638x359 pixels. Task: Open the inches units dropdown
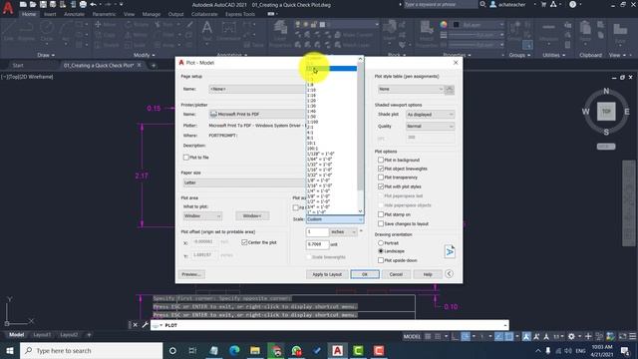(343, 232)
